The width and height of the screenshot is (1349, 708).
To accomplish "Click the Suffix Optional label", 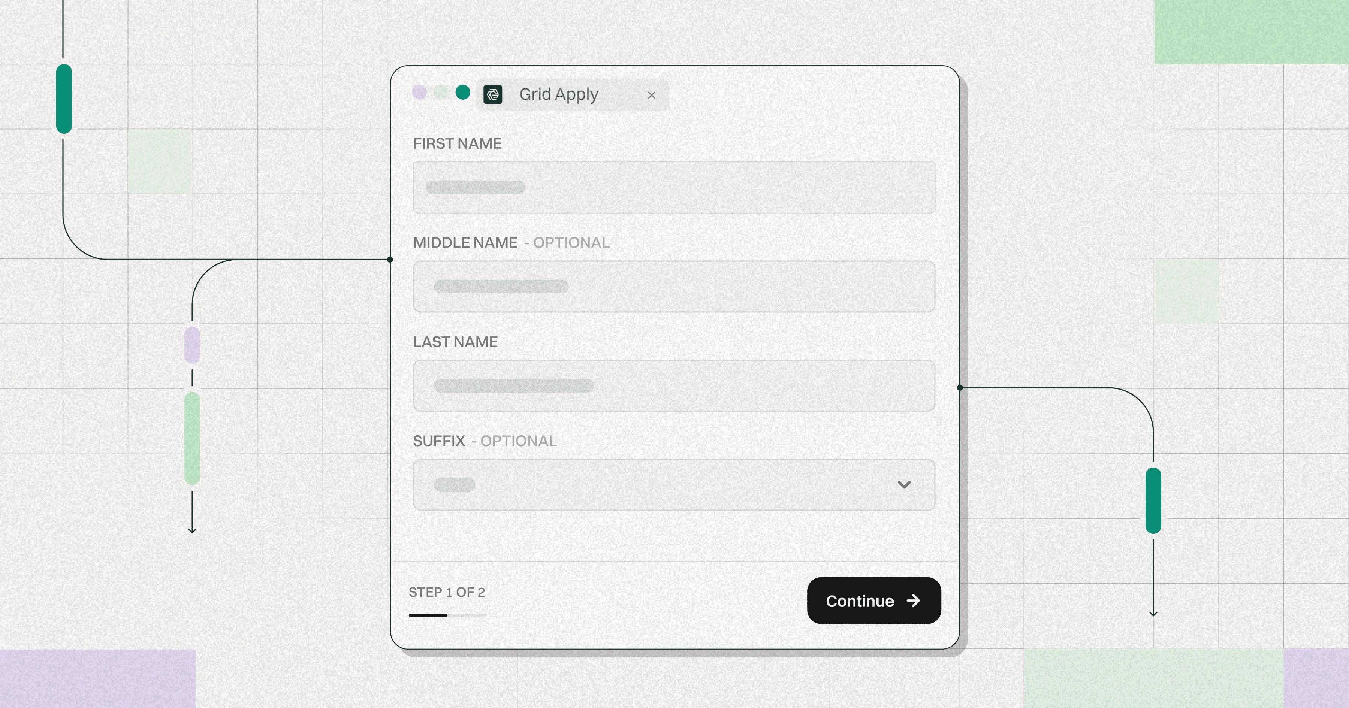I will tap(485, 441).
